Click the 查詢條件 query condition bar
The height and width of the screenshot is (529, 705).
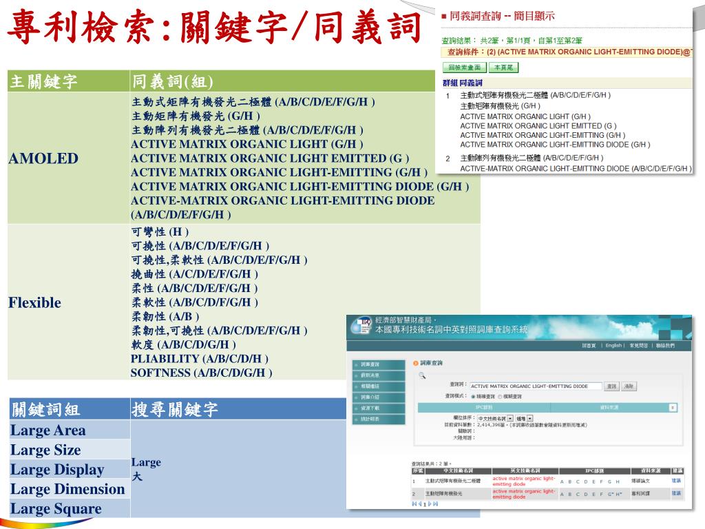(567, 52)
